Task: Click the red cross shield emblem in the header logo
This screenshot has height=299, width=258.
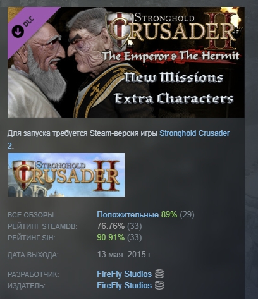Action: [x=120, y=28]
